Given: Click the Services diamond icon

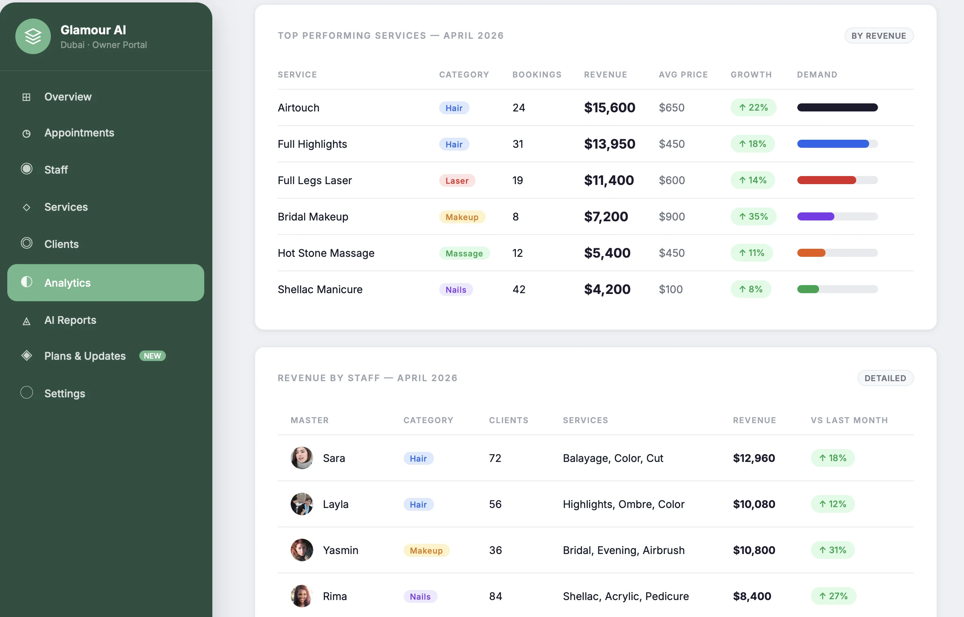Looking at the screenshot, I should tap(26, 207).
